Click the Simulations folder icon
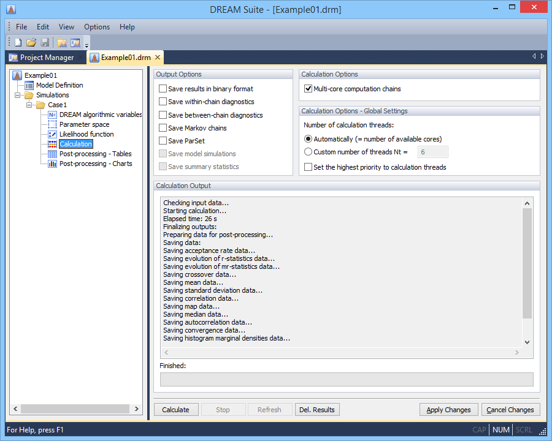Screen dimensions: 552x441 pos(29,95)
